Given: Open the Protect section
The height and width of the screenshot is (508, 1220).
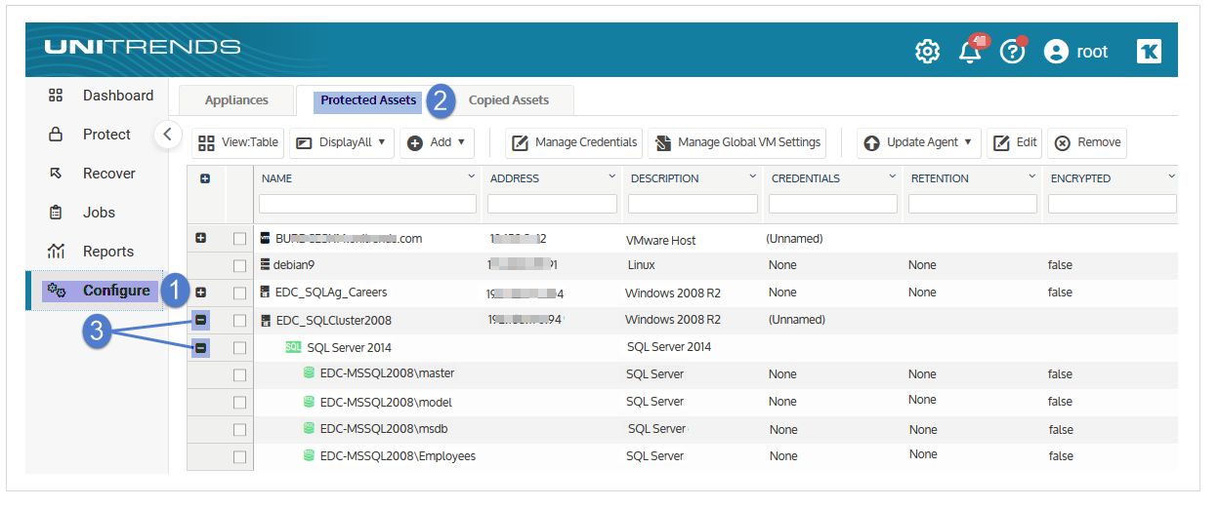Looking at the screenshot, I should click(x=89, y=135).
